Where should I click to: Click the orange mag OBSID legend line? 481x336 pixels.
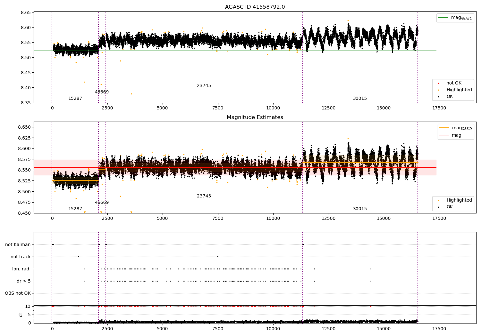point(444,128)
